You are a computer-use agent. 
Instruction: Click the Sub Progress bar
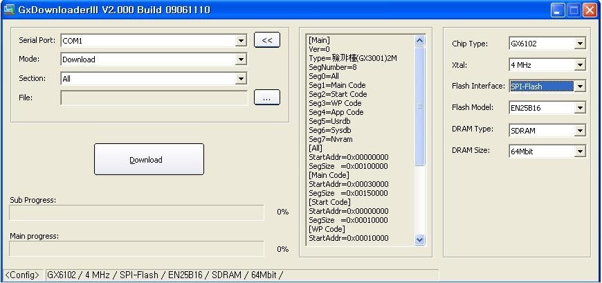(137, 212)
